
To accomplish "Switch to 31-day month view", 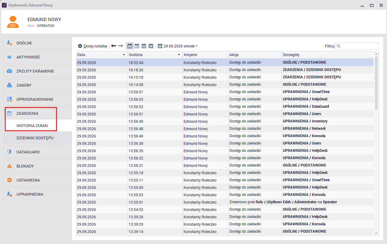I will pos(144,46).
